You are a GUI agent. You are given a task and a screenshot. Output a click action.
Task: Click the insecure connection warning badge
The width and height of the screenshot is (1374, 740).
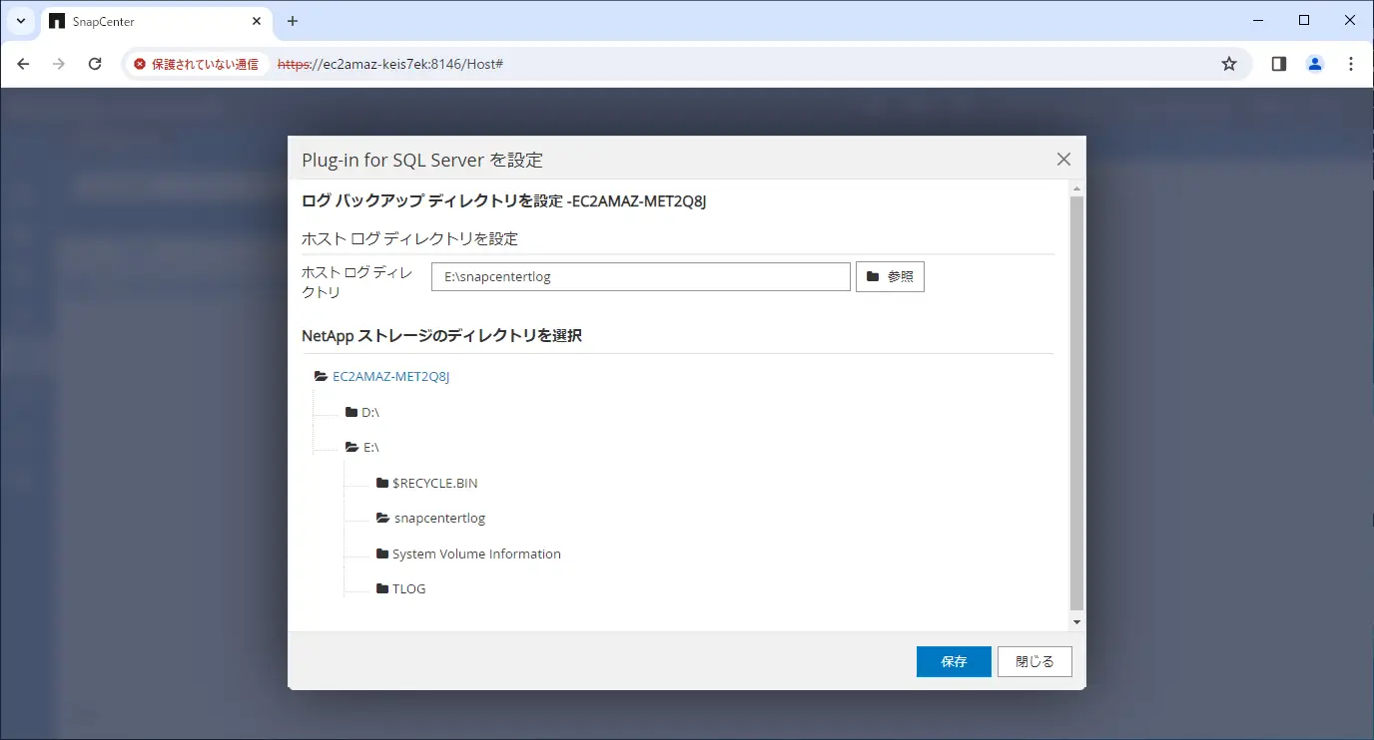pos(197,64)
